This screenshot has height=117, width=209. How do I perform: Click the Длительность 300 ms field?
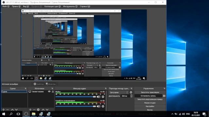[125, 96]
